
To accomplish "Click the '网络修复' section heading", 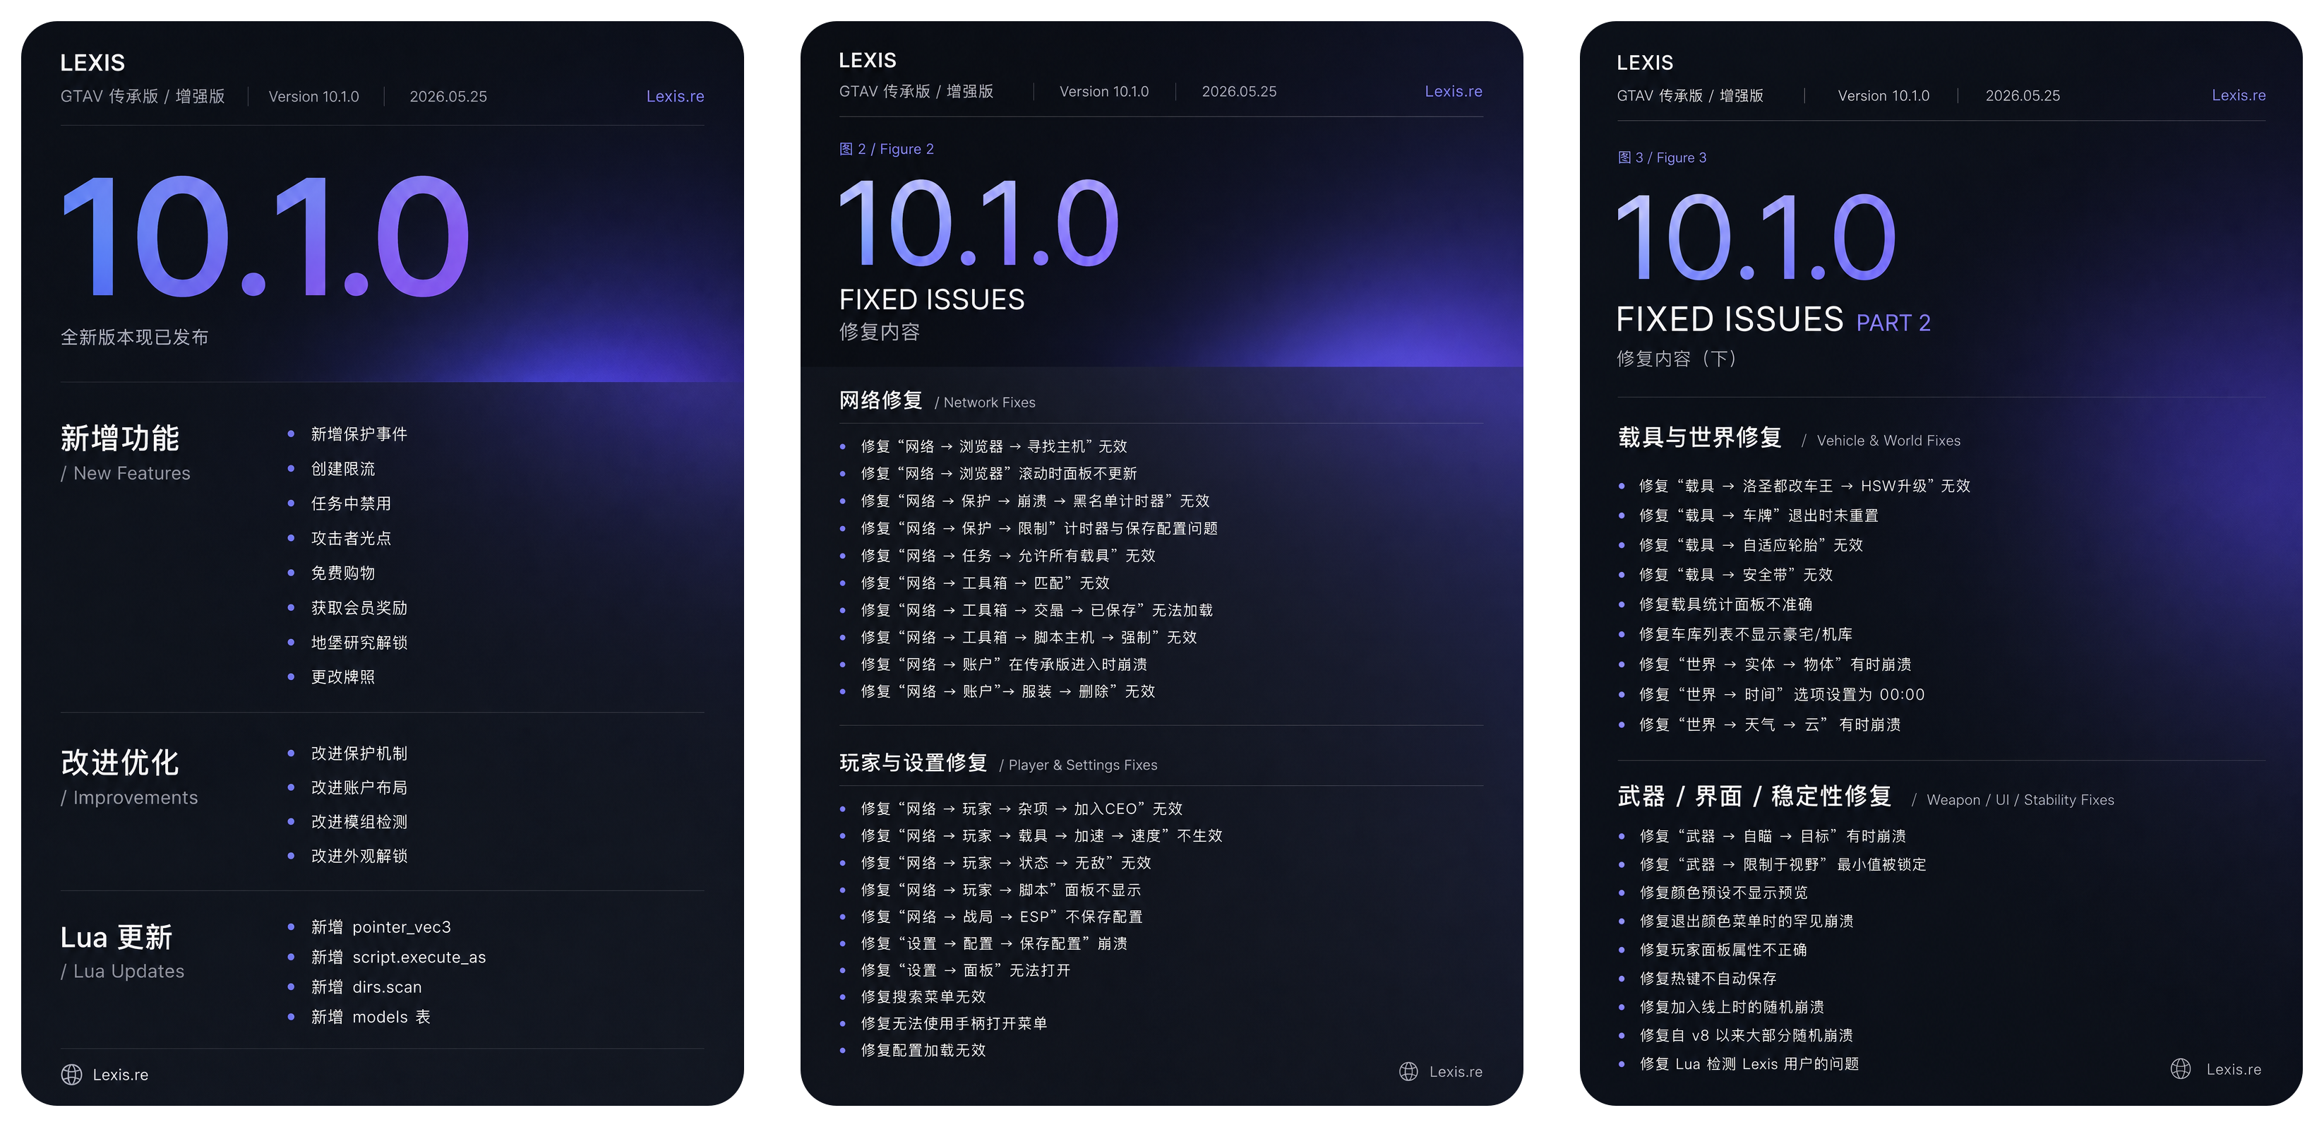I will coord(880,400).
